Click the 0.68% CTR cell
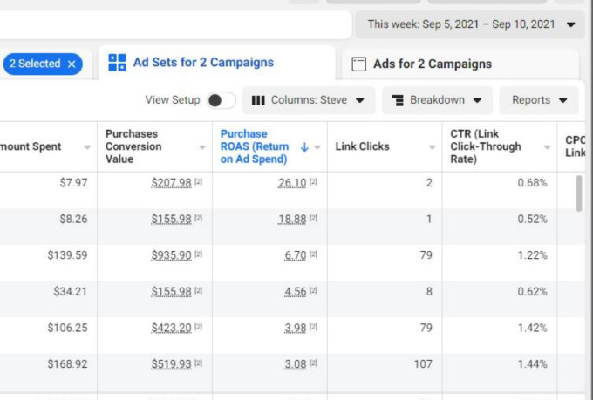The height and width of the screenshot is (400, 593). [x=532, y=183]
